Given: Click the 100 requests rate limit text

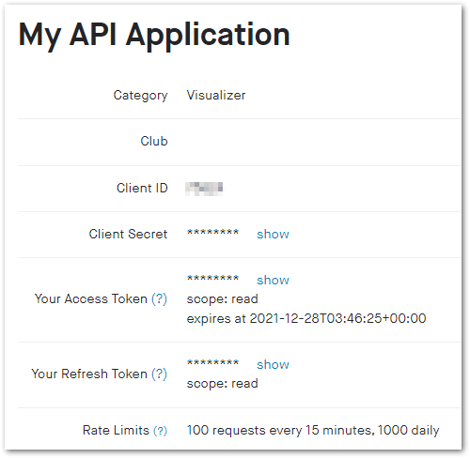Looking at the screenshot, I should click(313, 431).
